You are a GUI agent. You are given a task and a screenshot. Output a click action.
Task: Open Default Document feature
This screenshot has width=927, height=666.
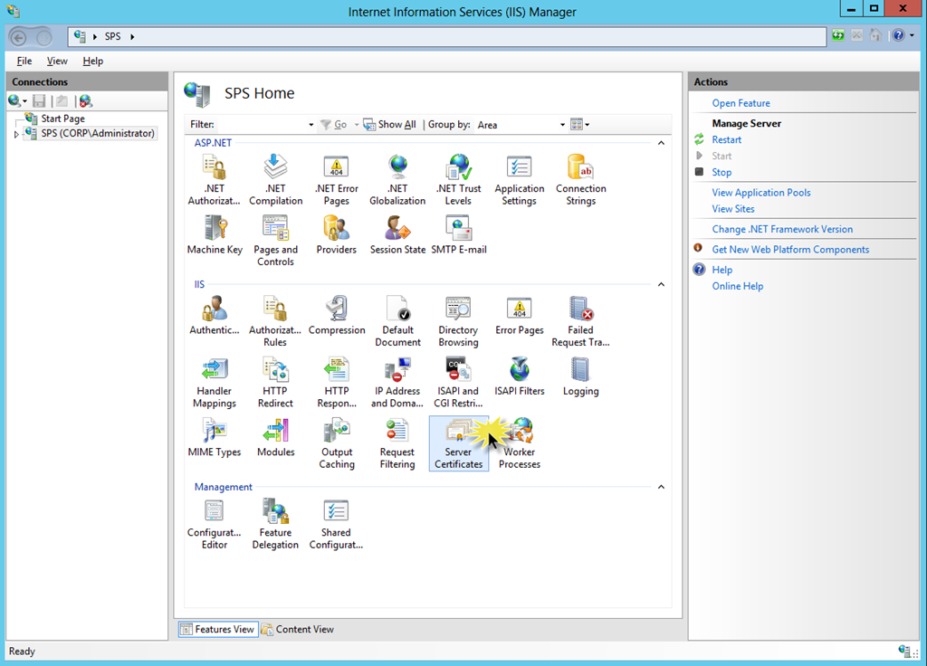click(398, 321)
